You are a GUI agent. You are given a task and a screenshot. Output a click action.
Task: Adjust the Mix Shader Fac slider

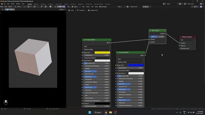(x=157, y=37)
